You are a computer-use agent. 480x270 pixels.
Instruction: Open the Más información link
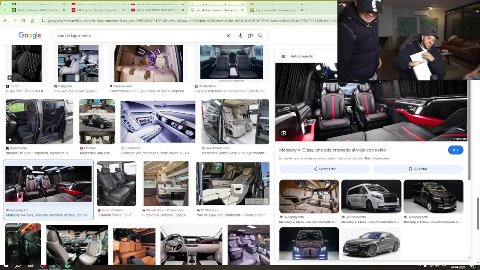click(376, 158)
